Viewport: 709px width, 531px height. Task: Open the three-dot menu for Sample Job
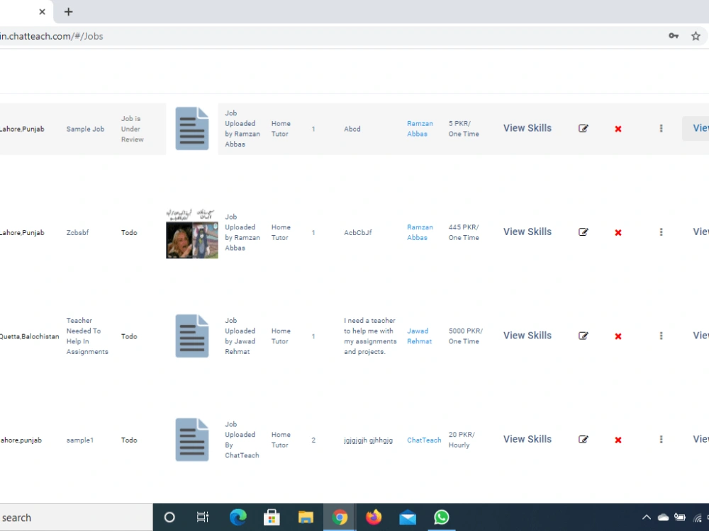(x=661, y=128)
